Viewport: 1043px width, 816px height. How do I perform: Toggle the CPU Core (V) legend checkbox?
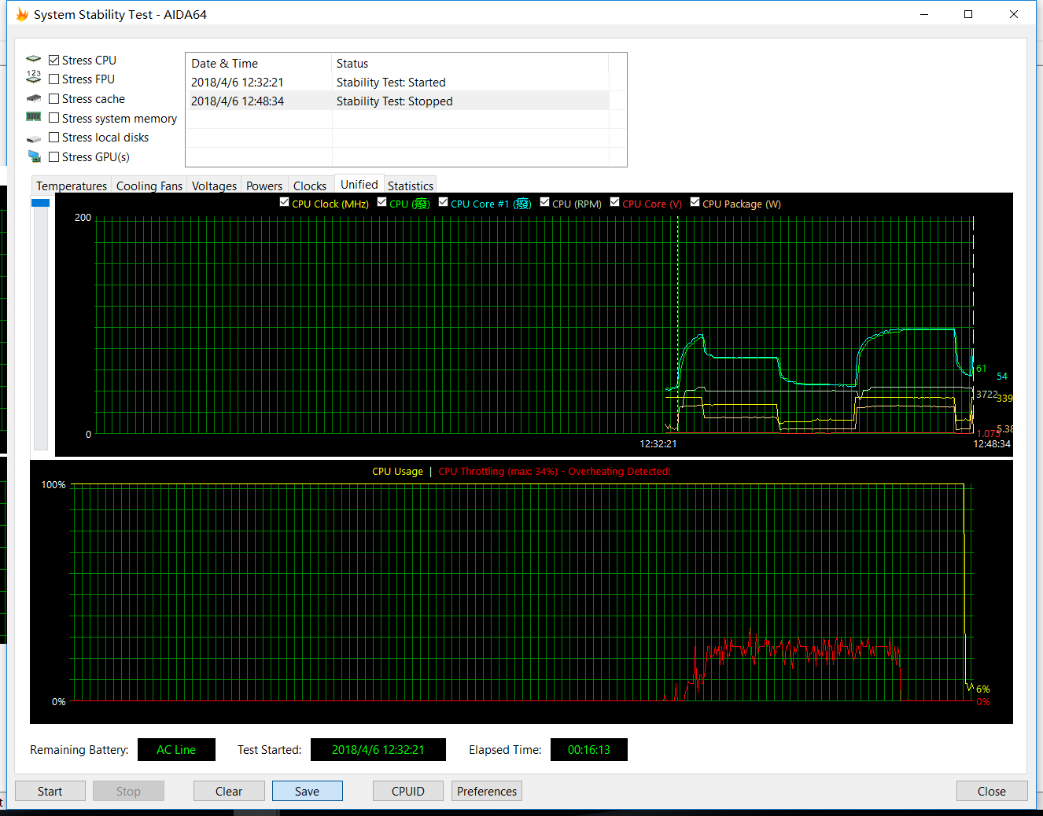[x=614, y=202]
